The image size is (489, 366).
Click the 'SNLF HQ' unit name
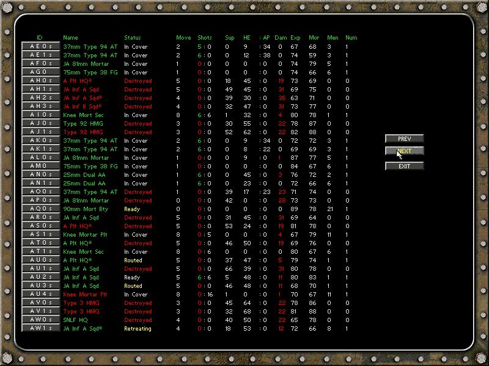tap(75, 320)
